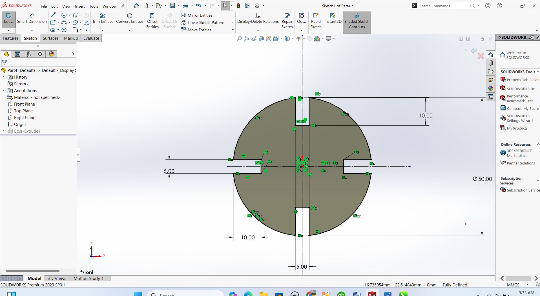Open Property Tab Builder
The width and height of the screenshot is (540, 296).
520,80
